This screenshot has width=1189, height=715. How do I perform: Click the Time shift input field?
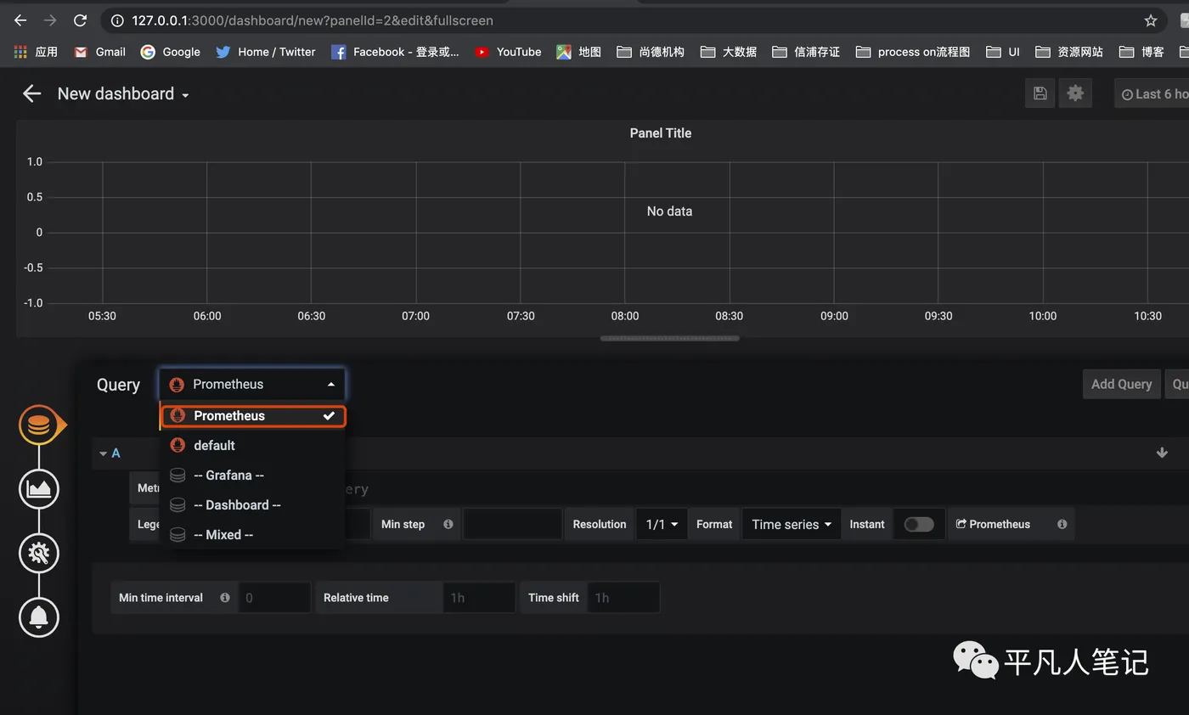pyautogui.click(x=623, y=597)
